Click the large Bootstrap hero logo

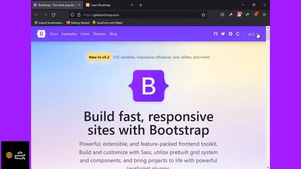tap(149, 85)
